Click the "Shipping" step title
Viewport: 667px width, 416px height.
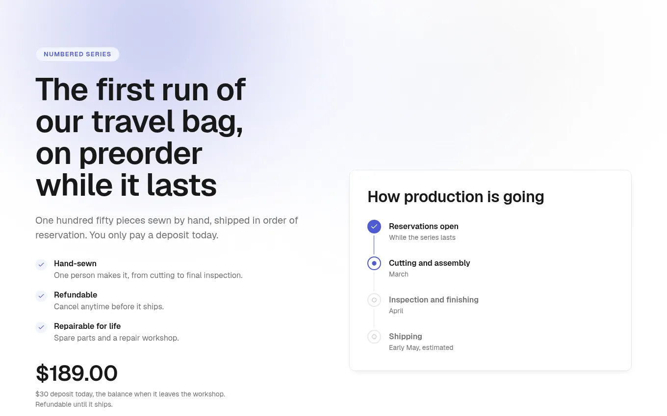(406, 336)
